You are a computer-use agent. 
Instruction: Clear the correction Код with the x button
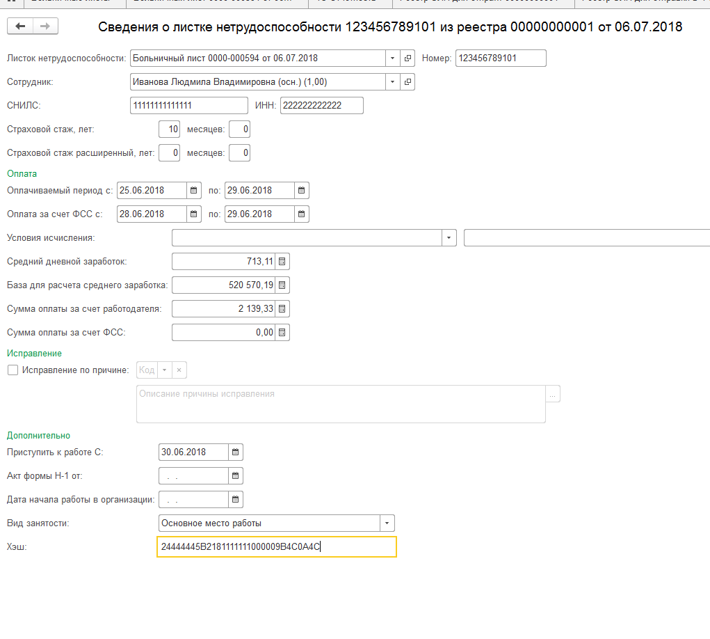pyautogui.click(x=179, y=370)
